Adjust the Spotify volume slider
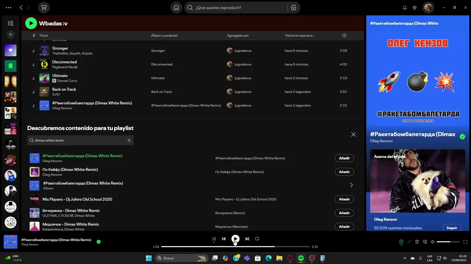This screenshot has width=471, height=264. (448, 242)
